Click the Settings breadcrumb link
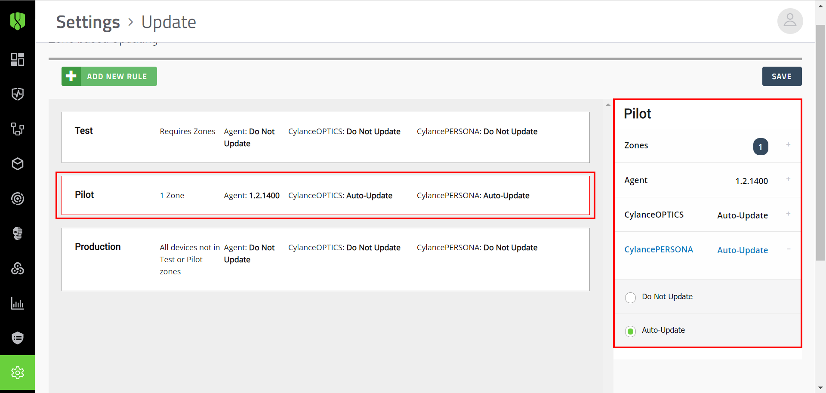Screen dimensions: 826x393 click(88, 22)
